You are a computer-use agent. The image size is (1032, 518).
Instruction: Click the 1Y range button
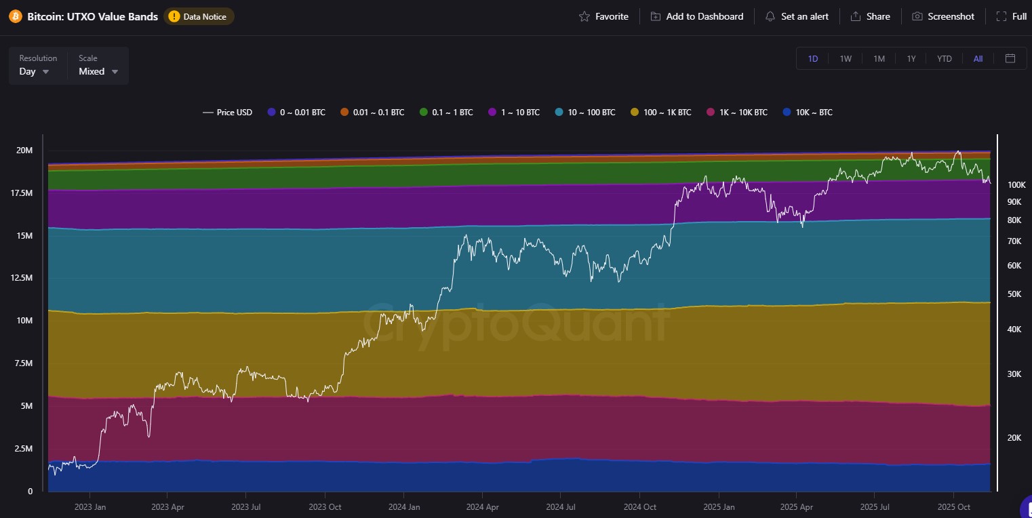[x=911, y=59]
